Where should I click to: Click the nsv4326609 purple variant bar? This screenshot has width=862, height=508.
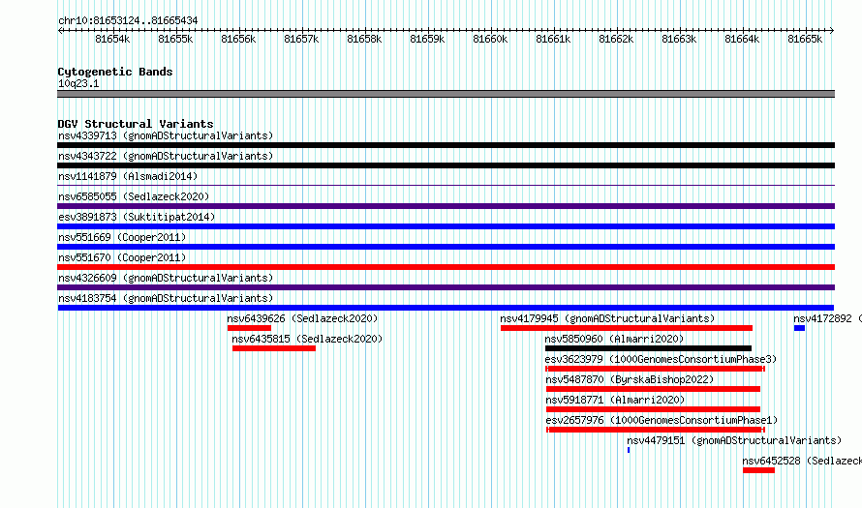(x=446, y=287)
